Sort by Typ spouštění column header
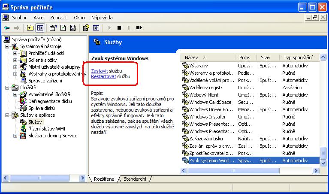 (x=299, y=58)
